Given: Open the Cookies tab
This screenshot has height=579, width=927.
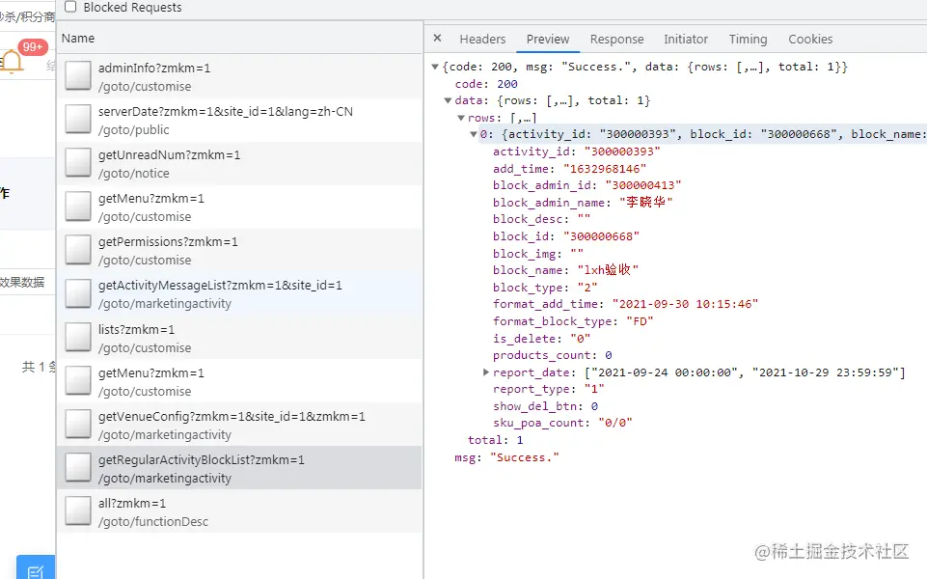Looking at the screenshot, I should click(x=810, y=39).
